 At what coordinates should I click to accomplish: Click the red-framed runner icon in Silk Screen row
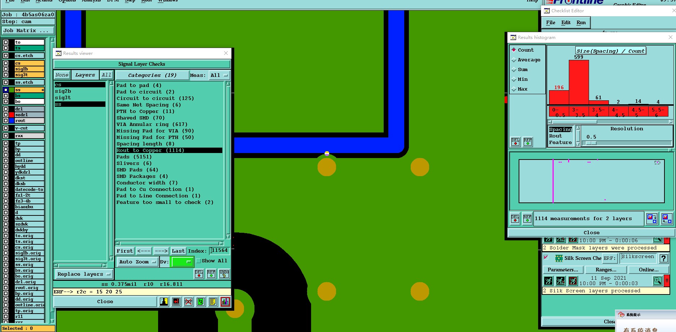click(x=573, y=280)
